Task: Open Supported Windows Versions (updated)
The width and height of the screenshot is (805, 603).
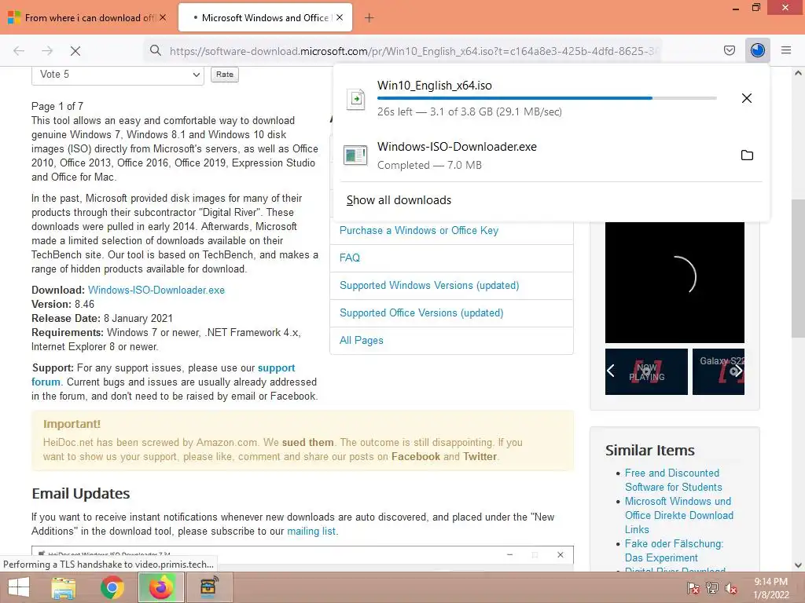Action: [429, 286]
